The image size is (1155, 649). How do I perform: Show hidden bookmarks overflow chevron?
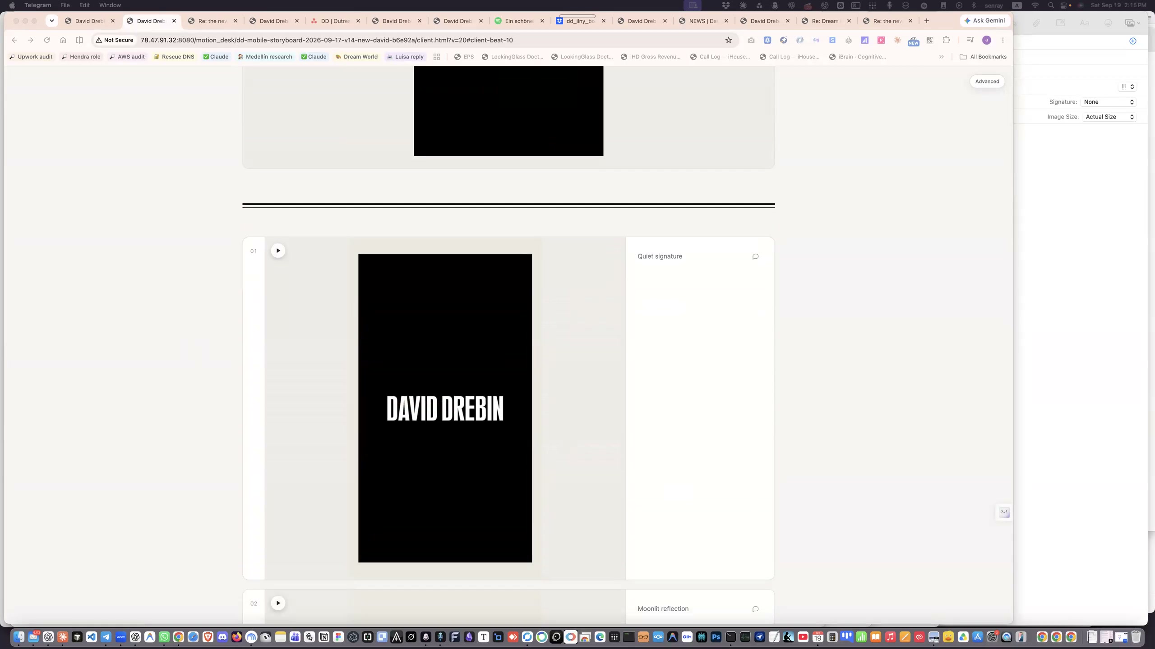pyautogui.click(x=941, y=57)
